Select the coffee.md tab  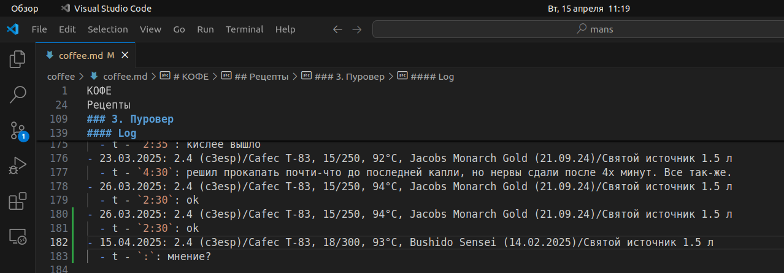coord(85,55)
